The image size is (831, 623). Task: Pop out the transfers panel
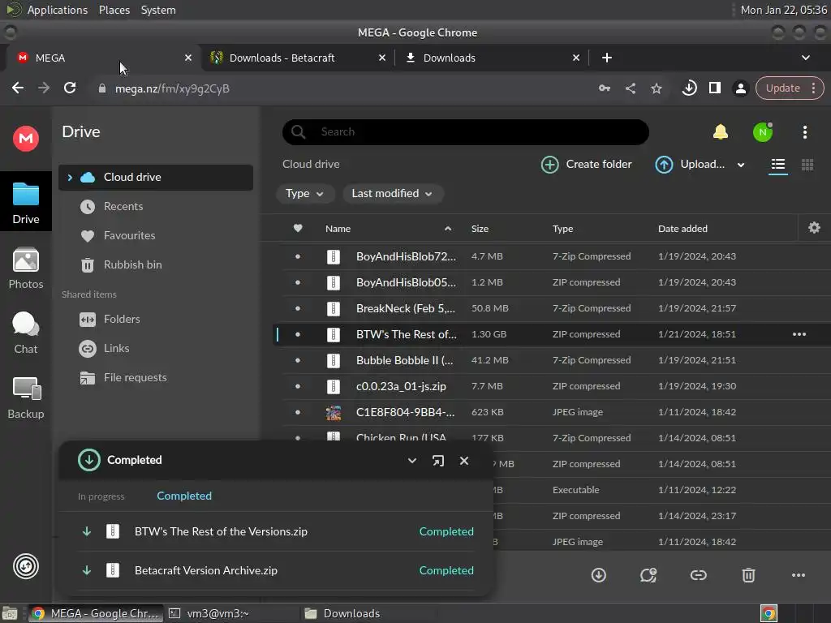click(437, 461)
